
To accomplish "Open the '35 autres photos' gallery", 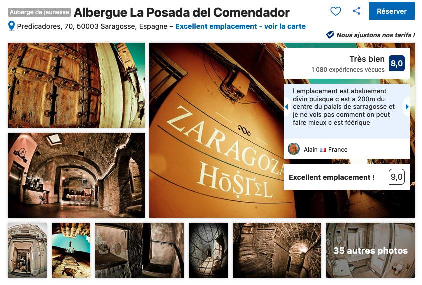I will (371, 250).
